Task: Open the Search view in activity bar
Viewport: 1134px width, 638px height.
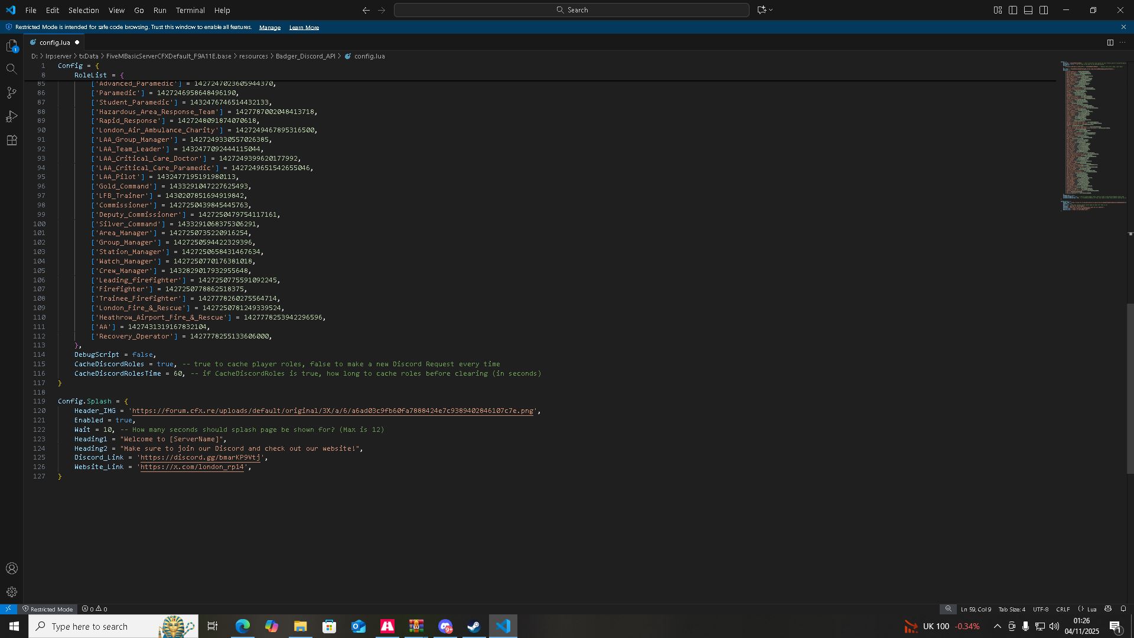Action: [12, 69]
